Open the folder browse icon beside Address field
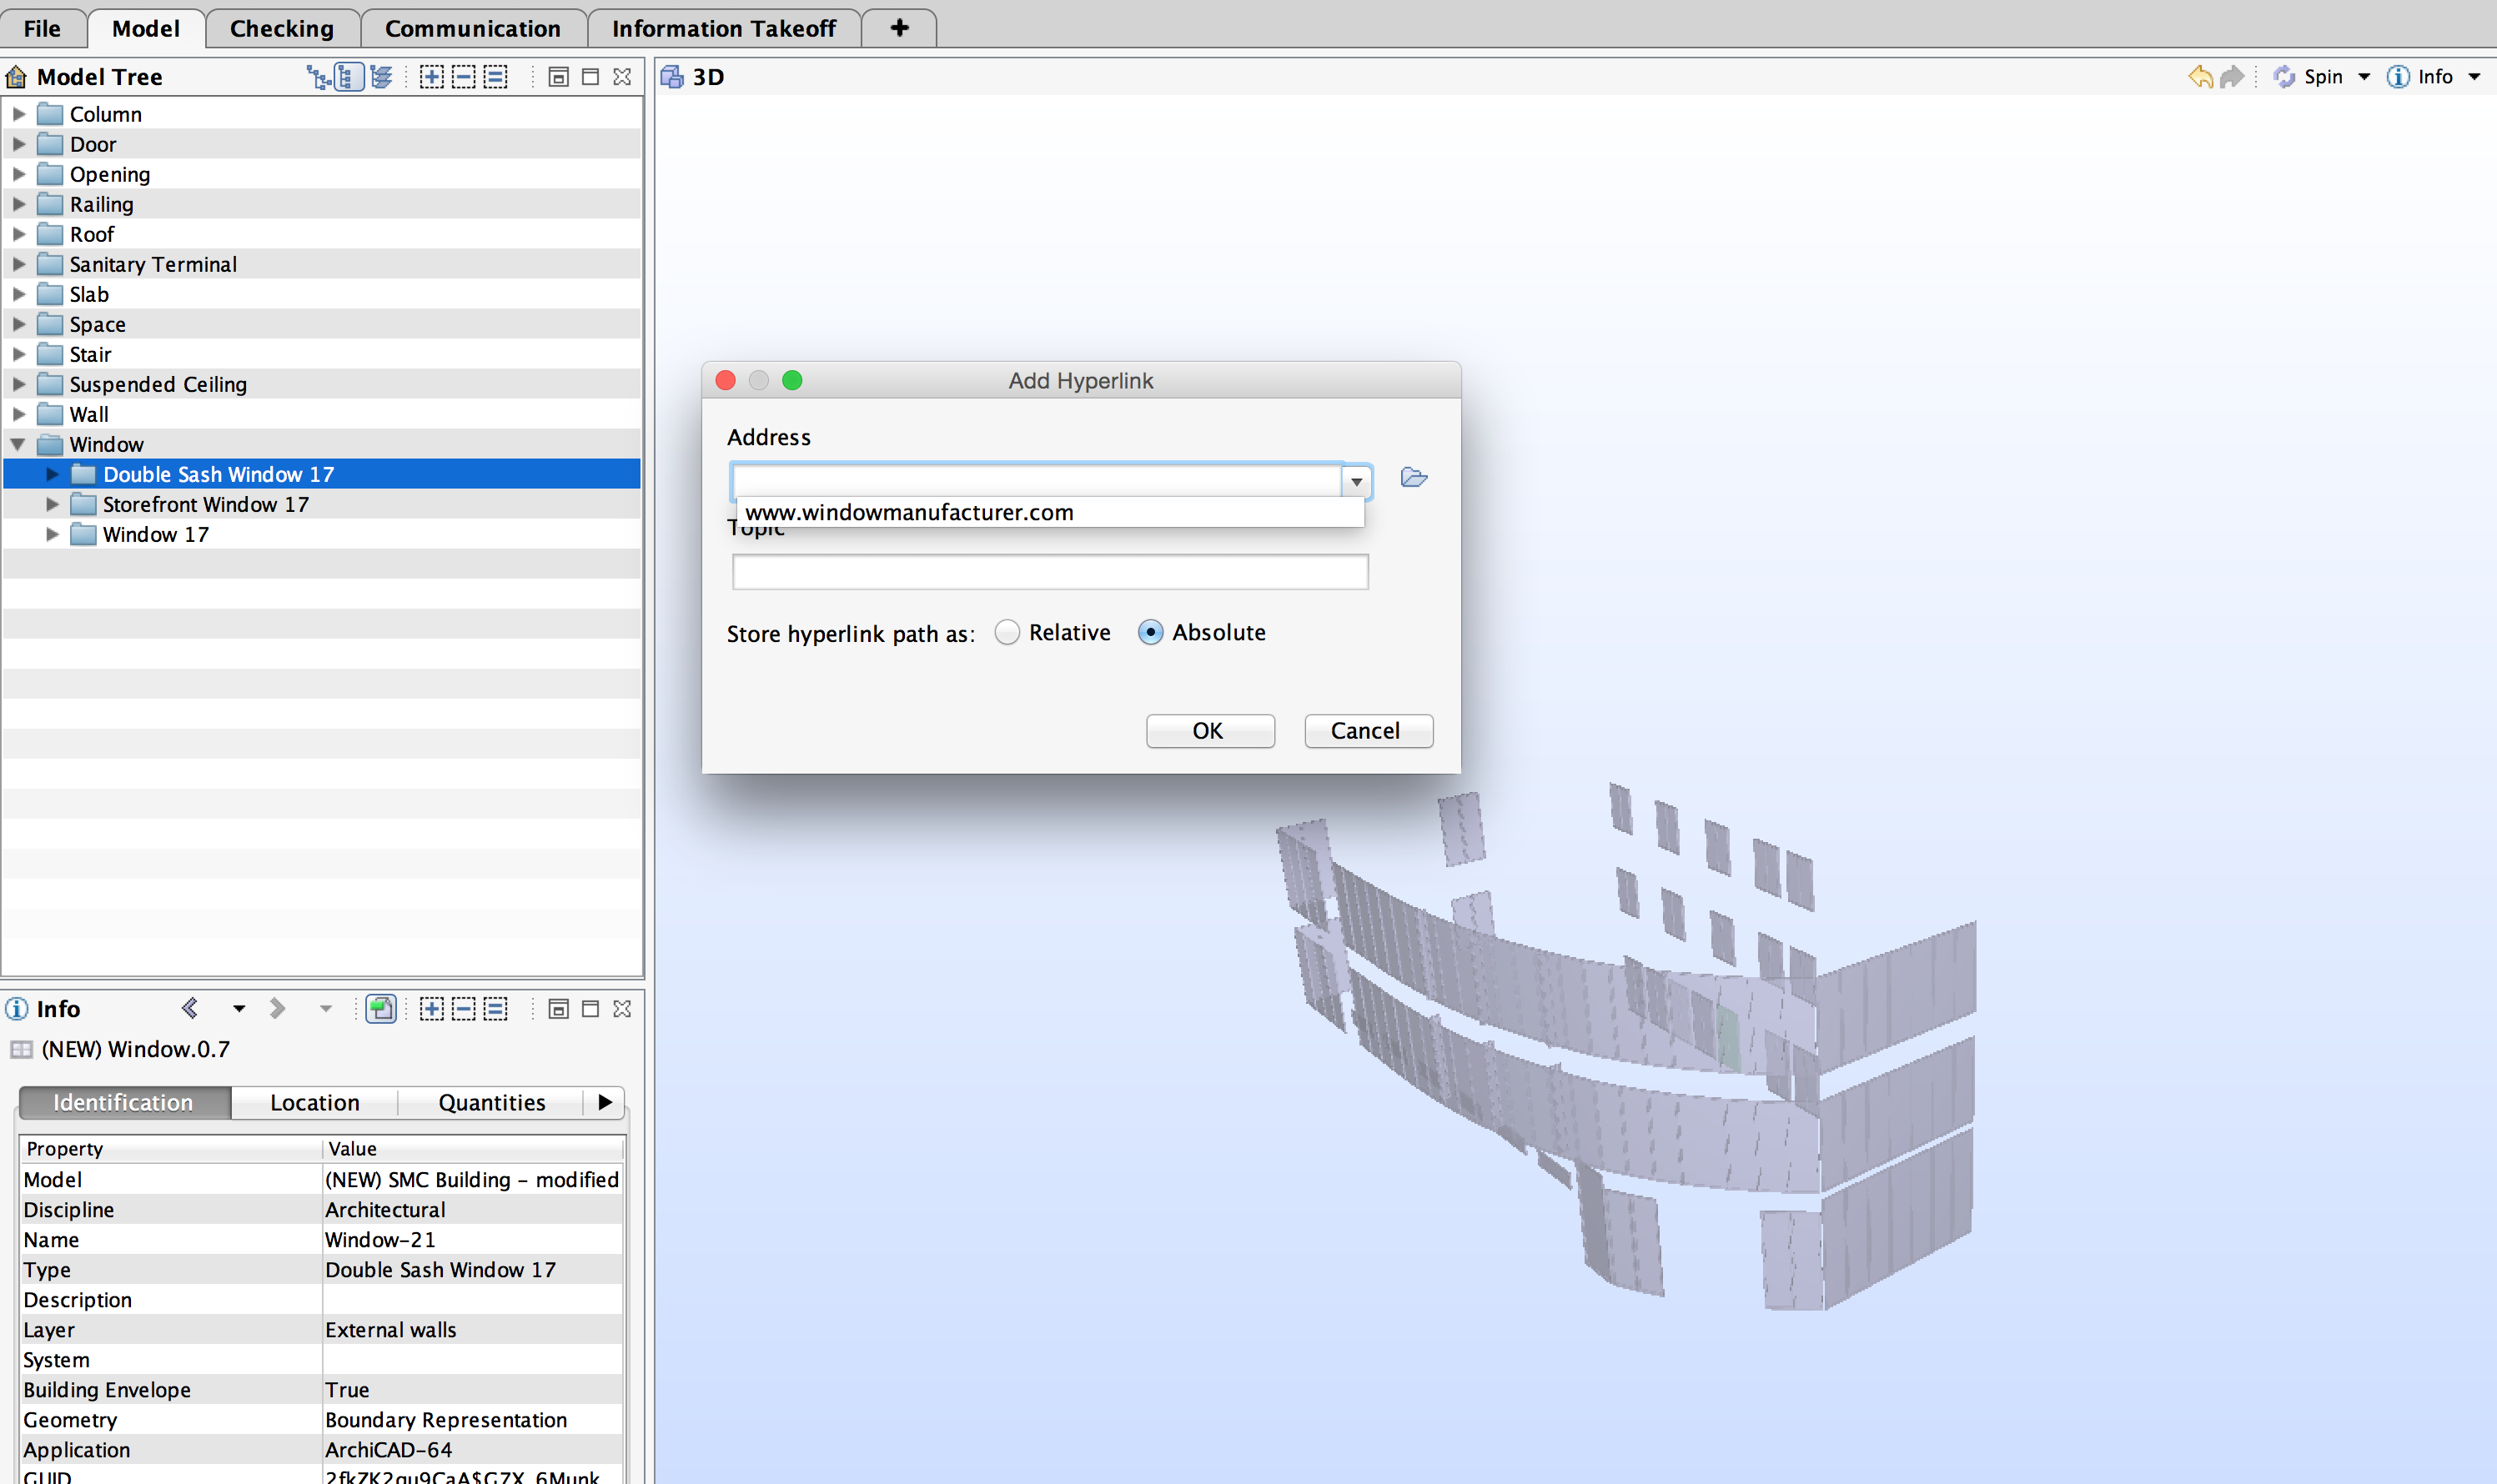 (x=1413, y=478)
